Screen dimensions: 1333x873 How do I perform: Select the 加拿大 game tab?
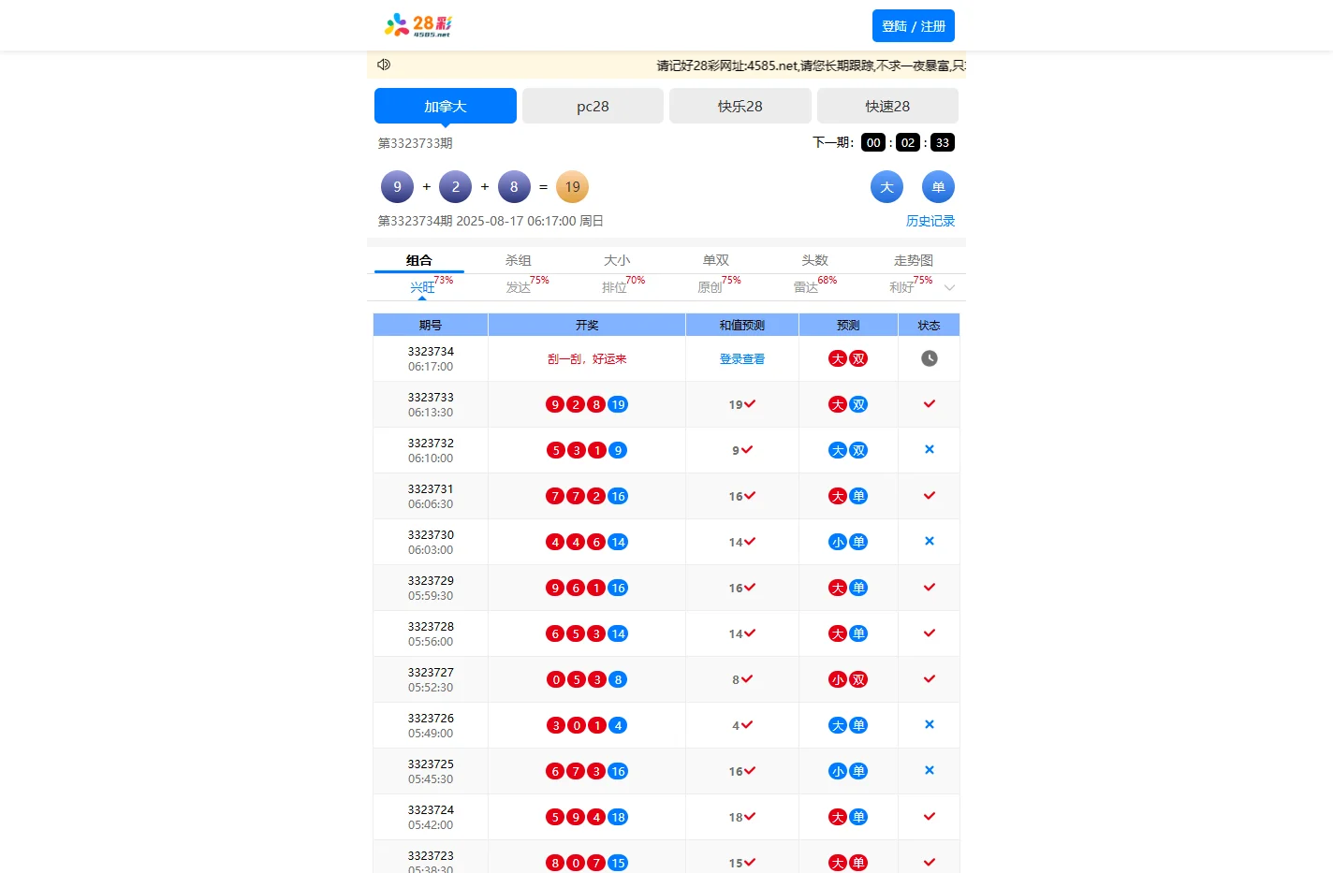click(x=446, y=106)
